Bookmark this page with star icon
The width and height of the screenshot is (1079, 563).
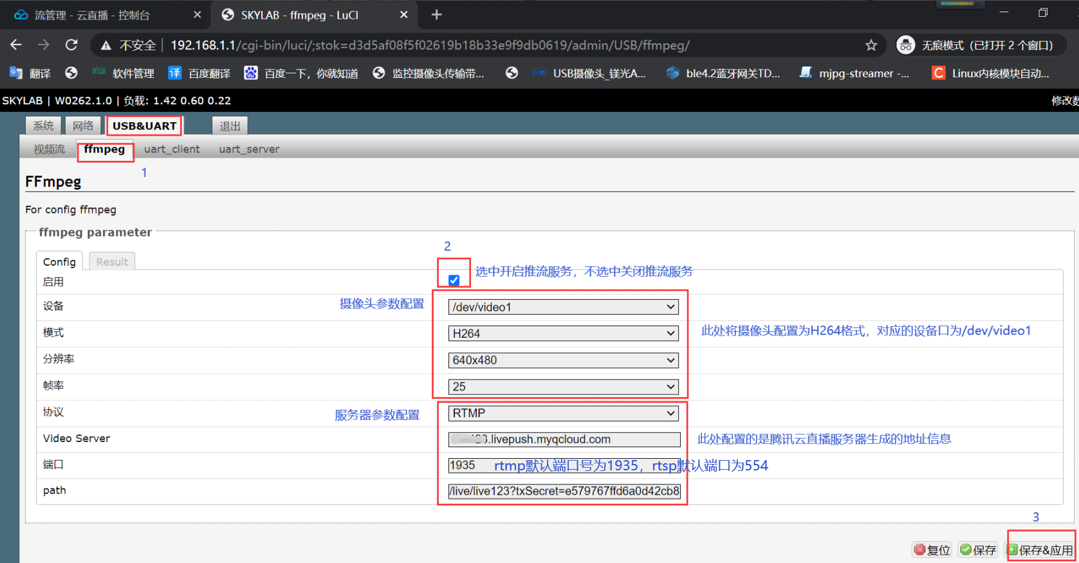(x=871, y=45)
